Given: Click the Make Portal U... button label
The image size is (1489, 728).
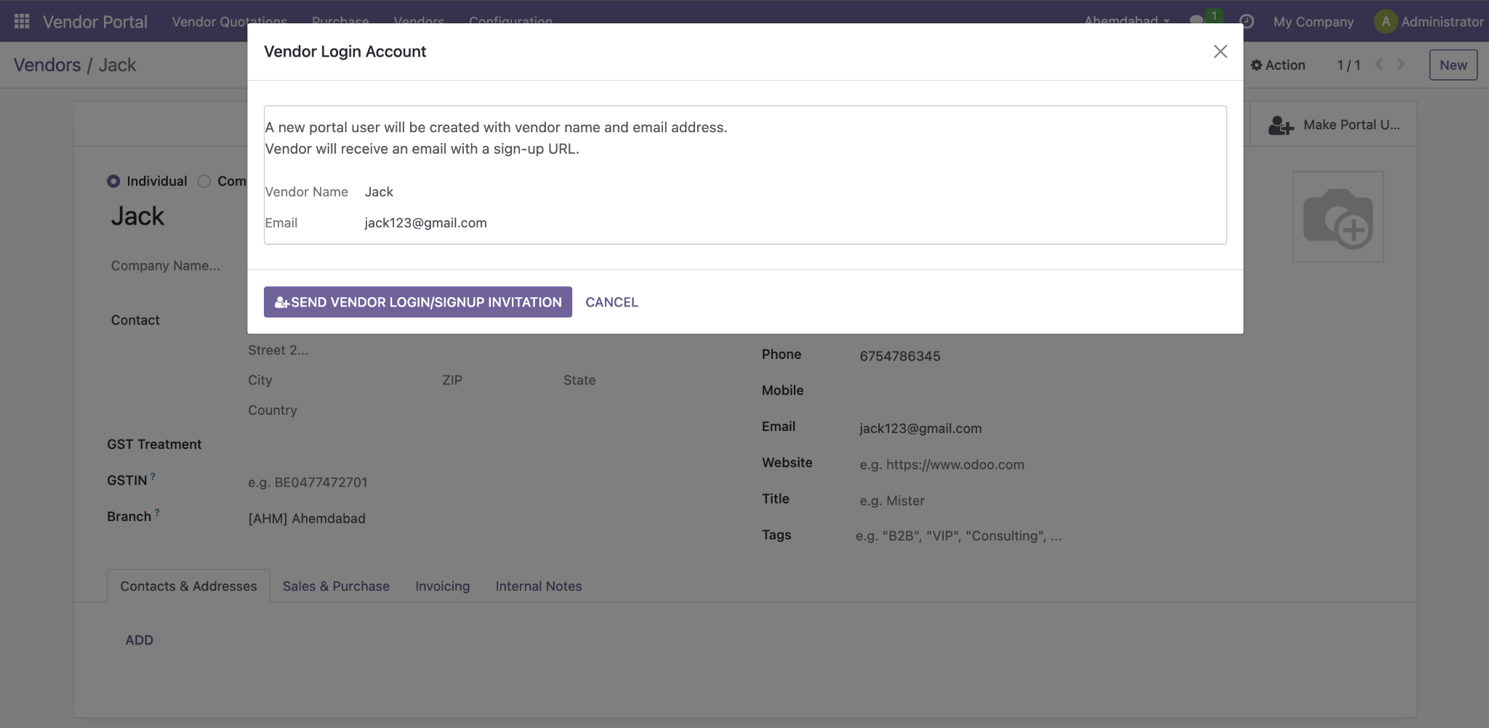Looking at the screenshot, I should [1352, 125].
